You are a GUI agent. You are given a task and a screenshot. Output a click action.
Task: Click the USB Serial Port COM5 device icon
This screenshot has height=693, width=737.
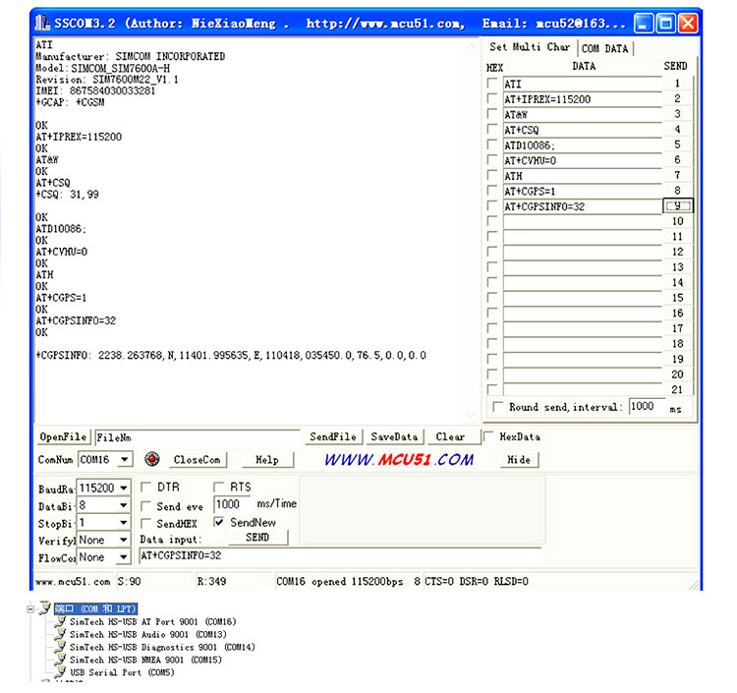[x=60, y=672]
